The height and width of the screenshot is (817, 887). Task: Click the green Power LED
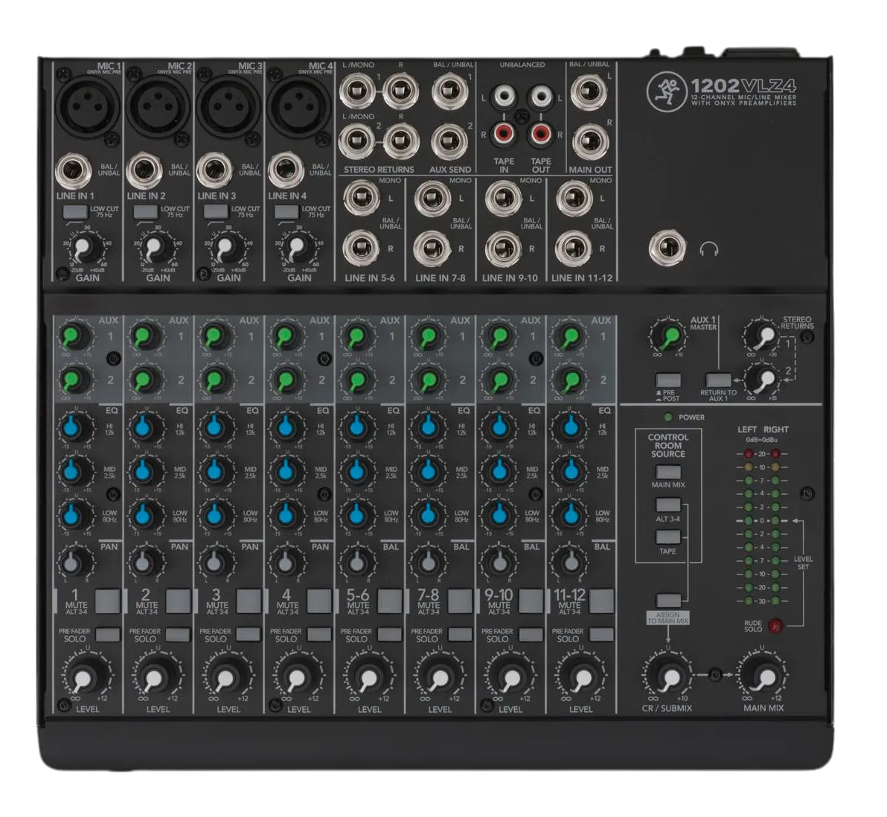coord(669,417)
